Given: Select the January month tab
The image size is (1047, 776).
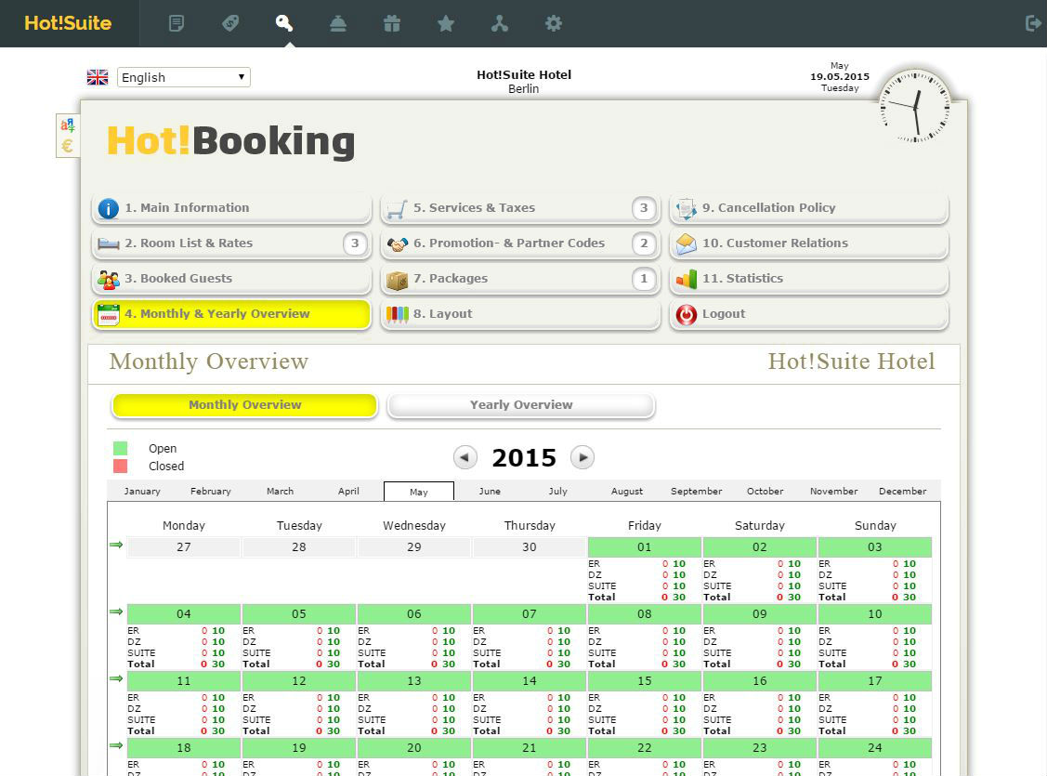Looking at the screenshot, I should [142, 491].
